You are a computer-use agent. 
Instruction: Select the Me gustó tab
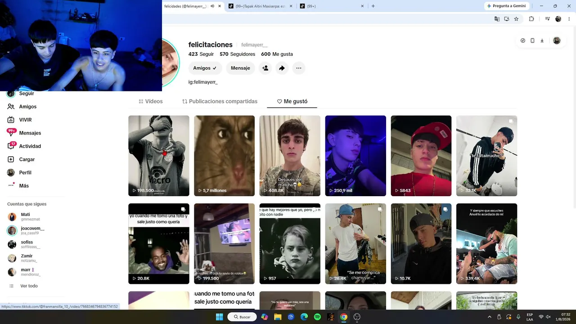[x=292, y=101]
